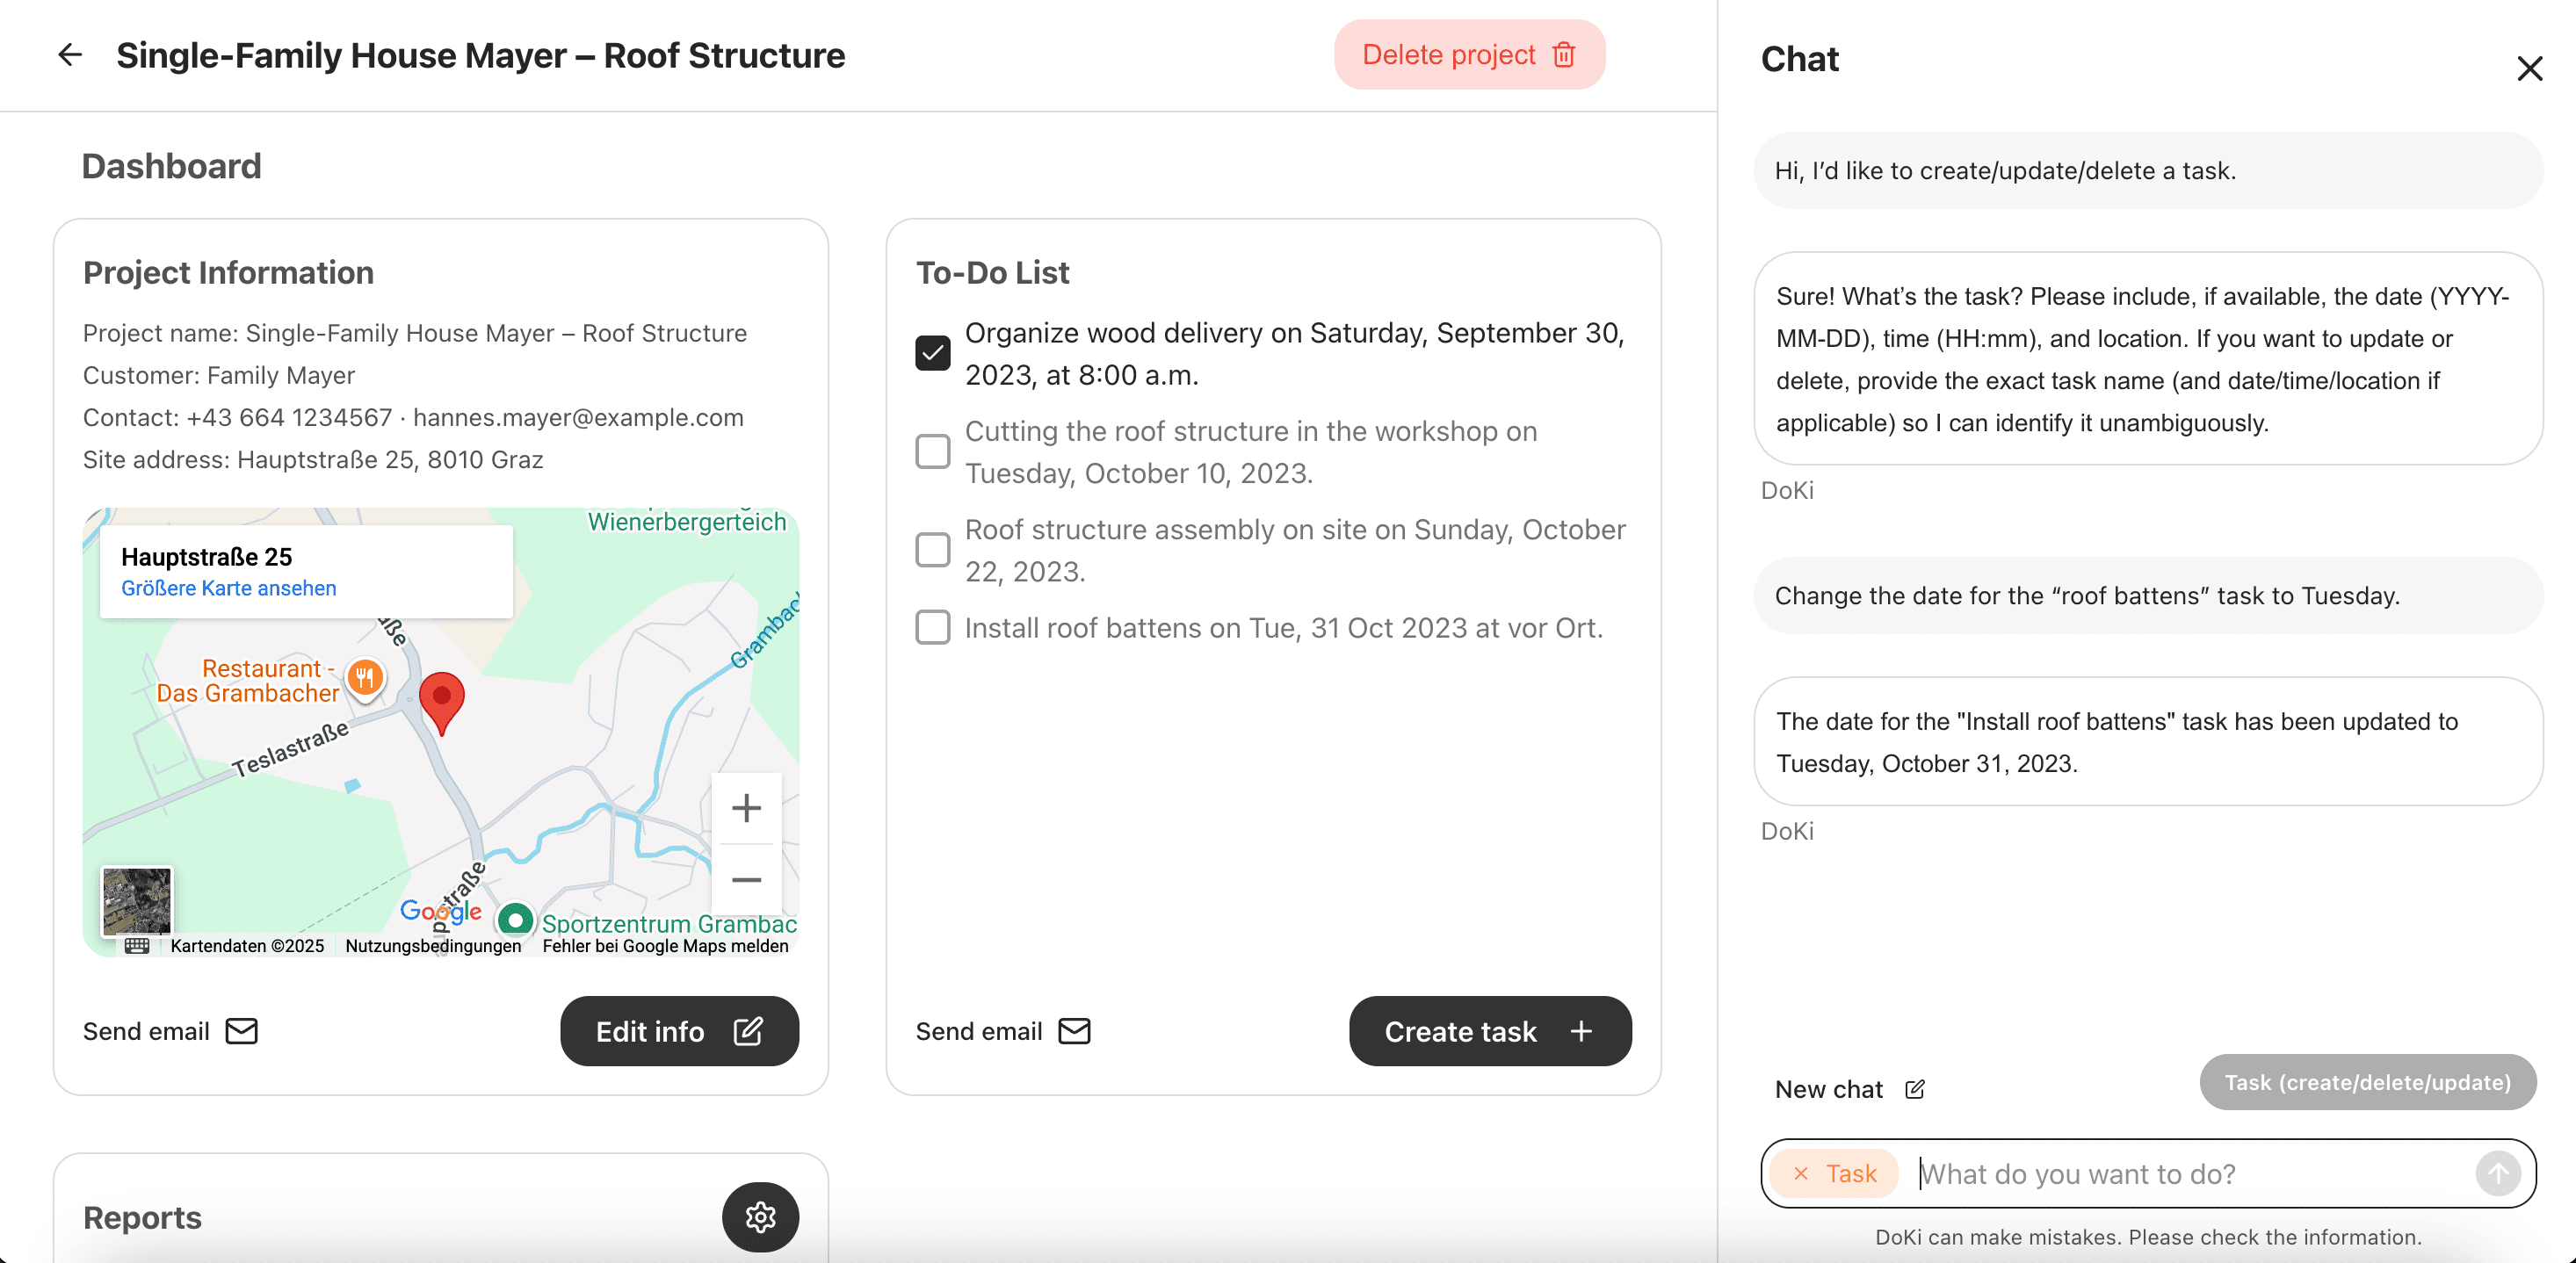This screenshot has width=2576, height=1263.
Task: Click the back arrow icon
Action: pos(70,55)
